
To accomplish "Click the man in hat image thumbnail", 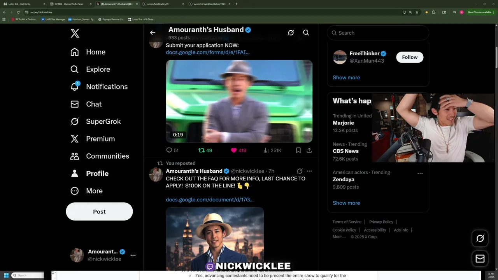I will (215, 238).
